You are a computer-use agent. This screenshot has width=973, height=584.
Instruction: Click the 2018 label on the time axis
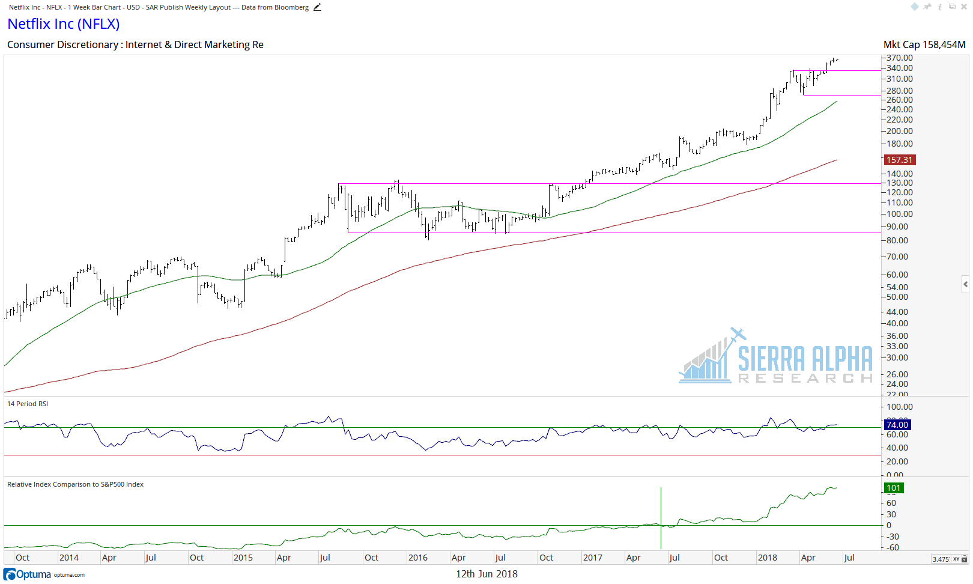tap(768, 558)
